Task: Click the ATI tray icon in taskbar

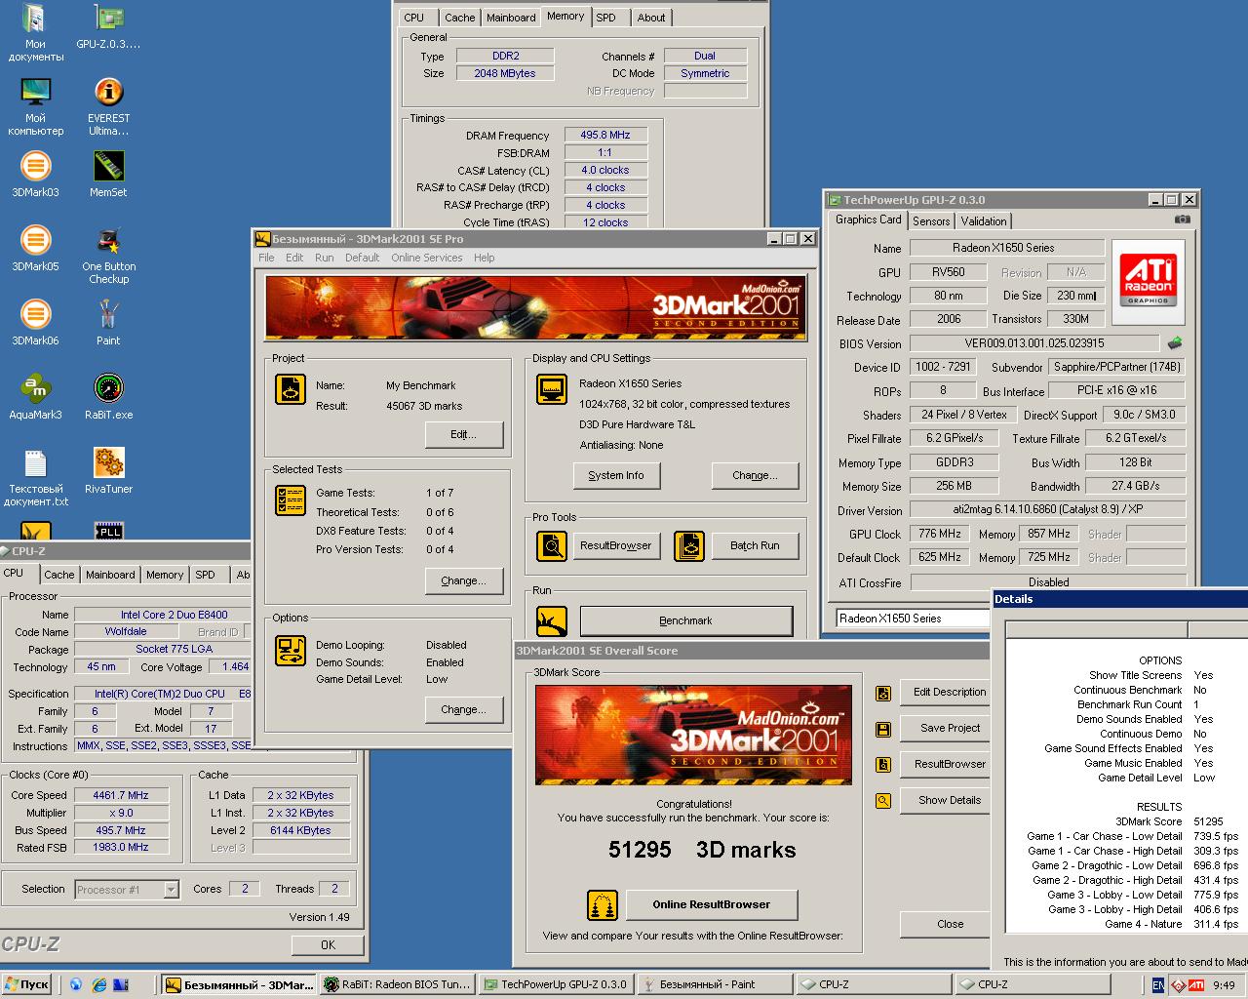Action: click(1195, 985)
